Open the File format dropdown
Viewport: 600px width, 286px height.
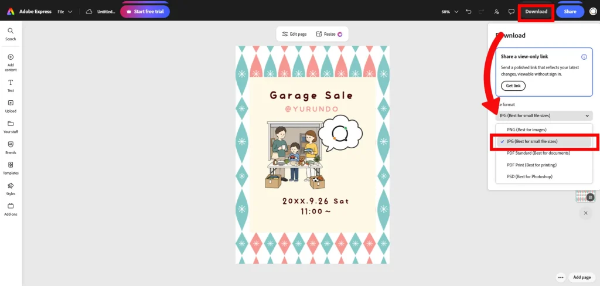544,115
